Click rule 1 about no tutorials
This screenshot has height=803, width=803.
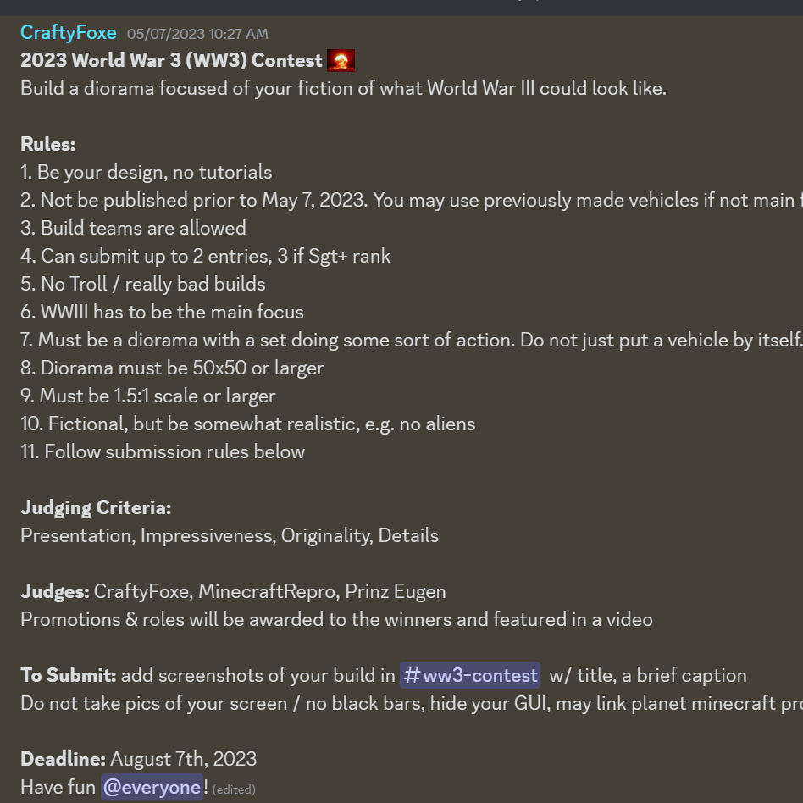(147, 172)
